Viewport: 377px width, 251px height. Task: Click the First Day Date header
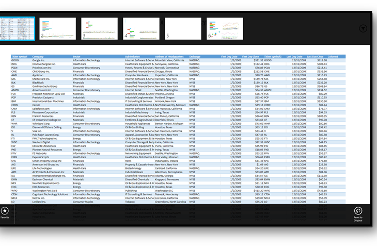coord(229,57)
